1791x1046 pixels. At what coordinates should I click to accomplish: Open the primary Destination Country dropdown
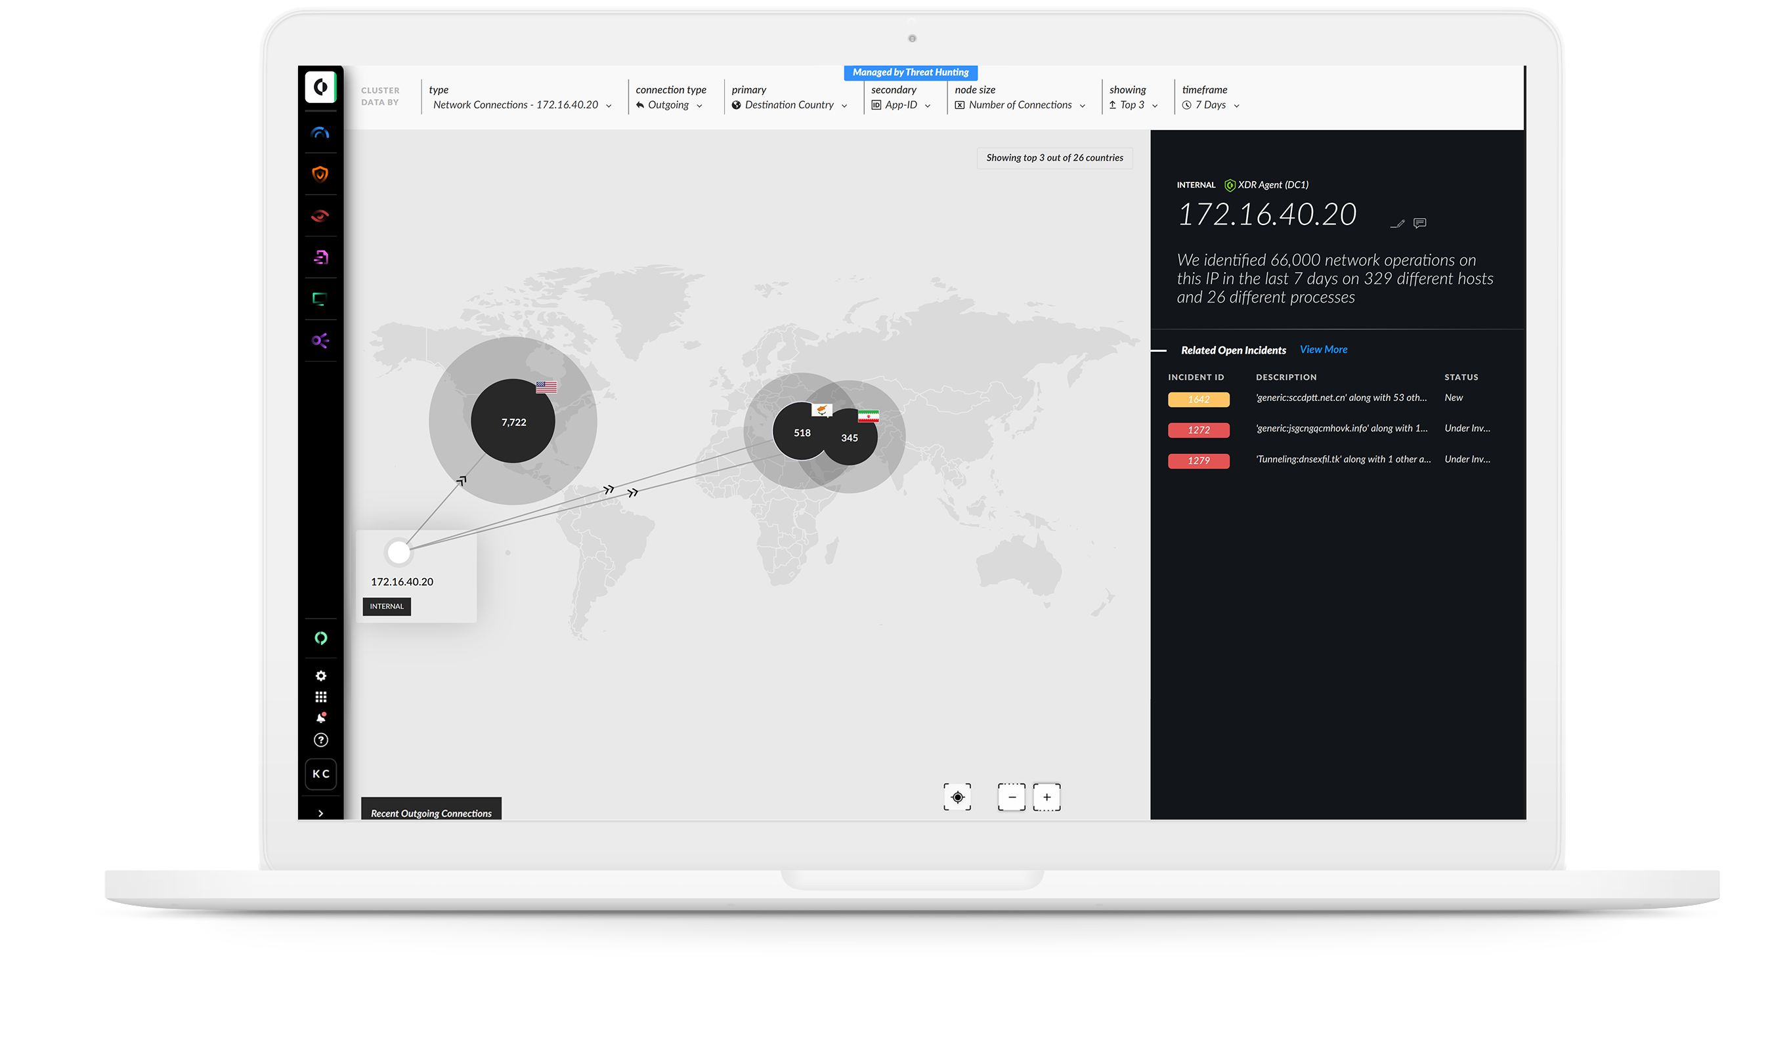(x=790, y=105)
